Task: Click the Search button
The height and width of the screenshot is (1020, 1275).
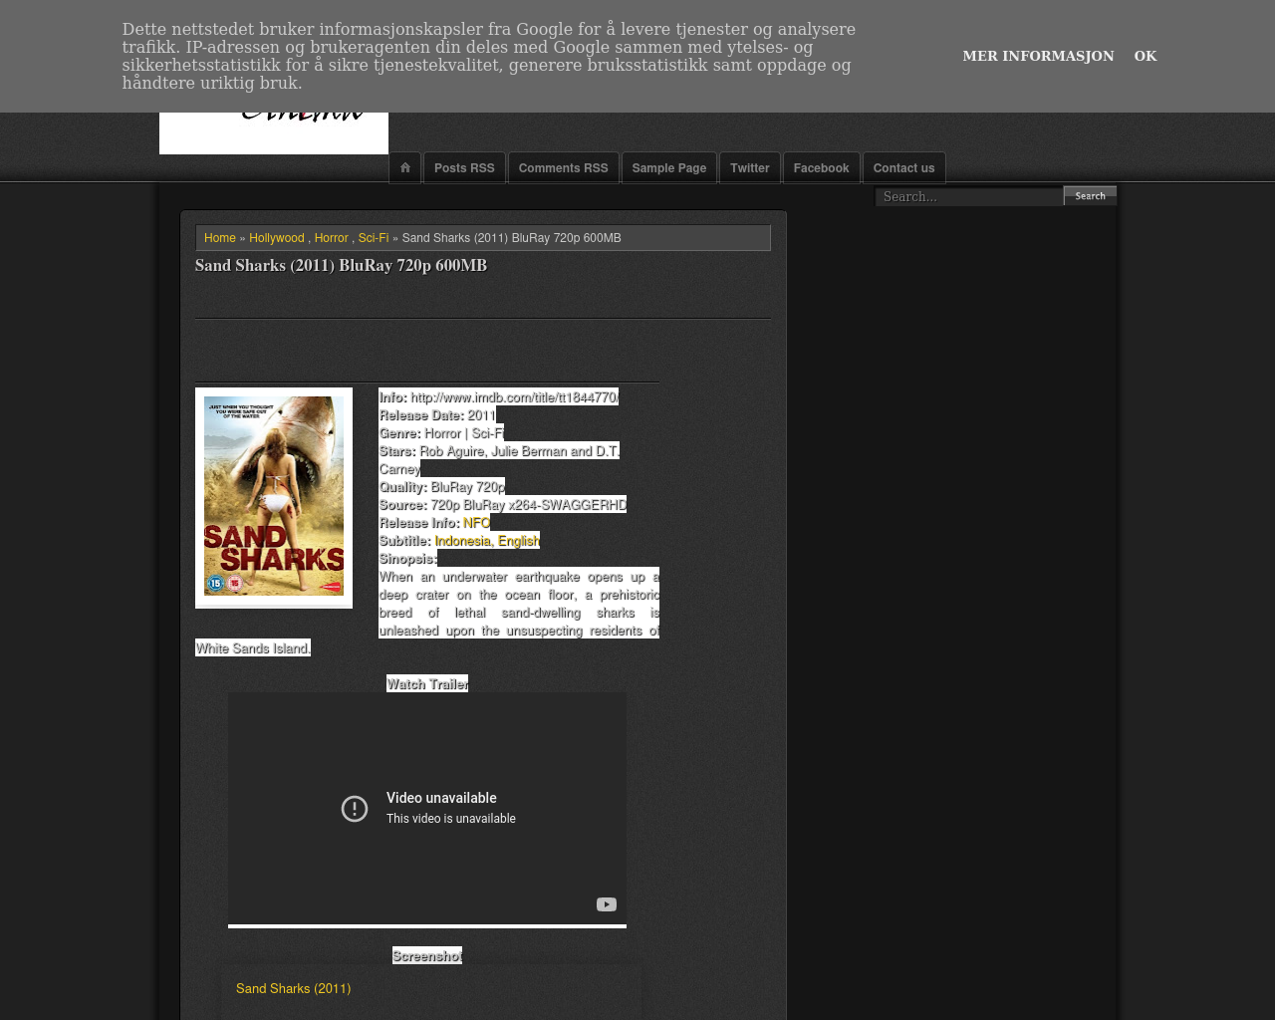Action: tap(1091, 195)
